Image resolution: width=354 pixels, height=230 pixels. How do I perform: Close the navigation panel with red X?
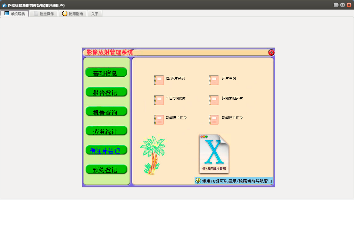[271, 53]
